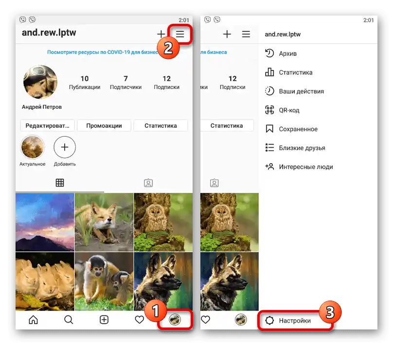Open Сохраненное menu entry
This screenshot has height=345, width=393.
(318, 129)
